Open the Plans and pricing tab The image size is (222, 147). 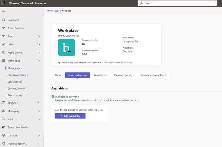[x=123, y=75]
